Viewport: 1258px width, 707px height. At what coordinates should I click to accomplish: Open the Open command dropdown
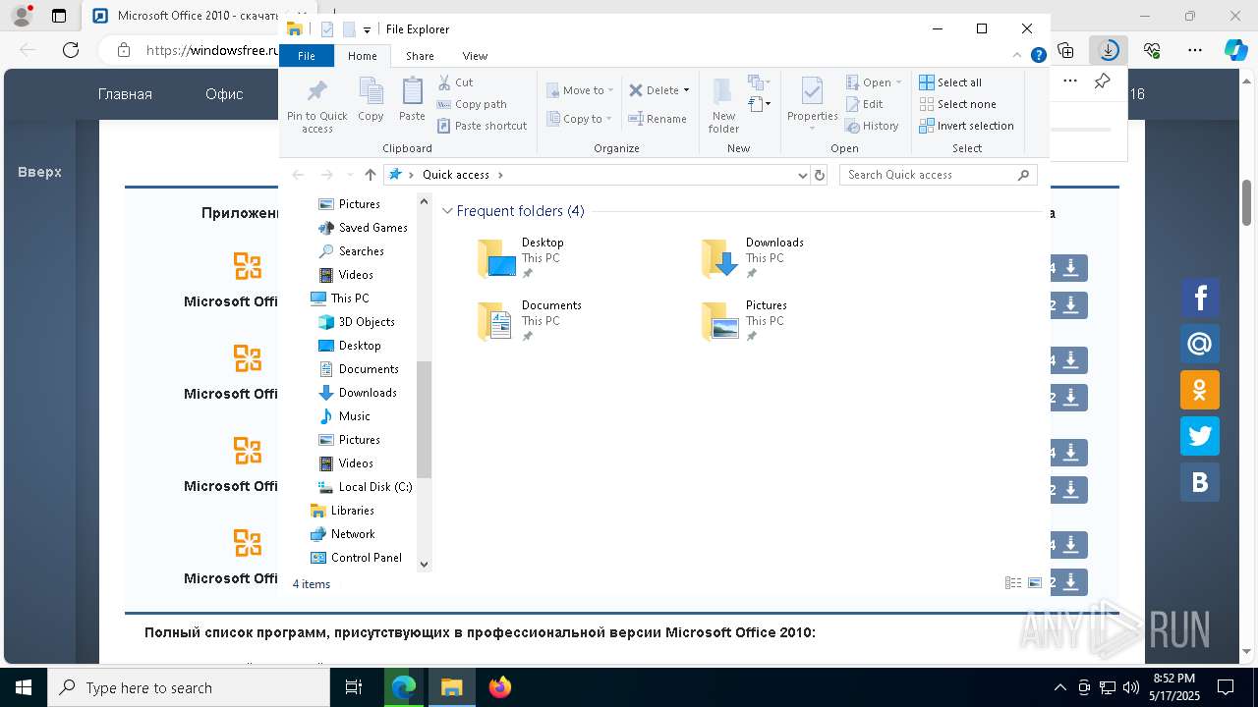pyautogui.click(x=898, y=82)
